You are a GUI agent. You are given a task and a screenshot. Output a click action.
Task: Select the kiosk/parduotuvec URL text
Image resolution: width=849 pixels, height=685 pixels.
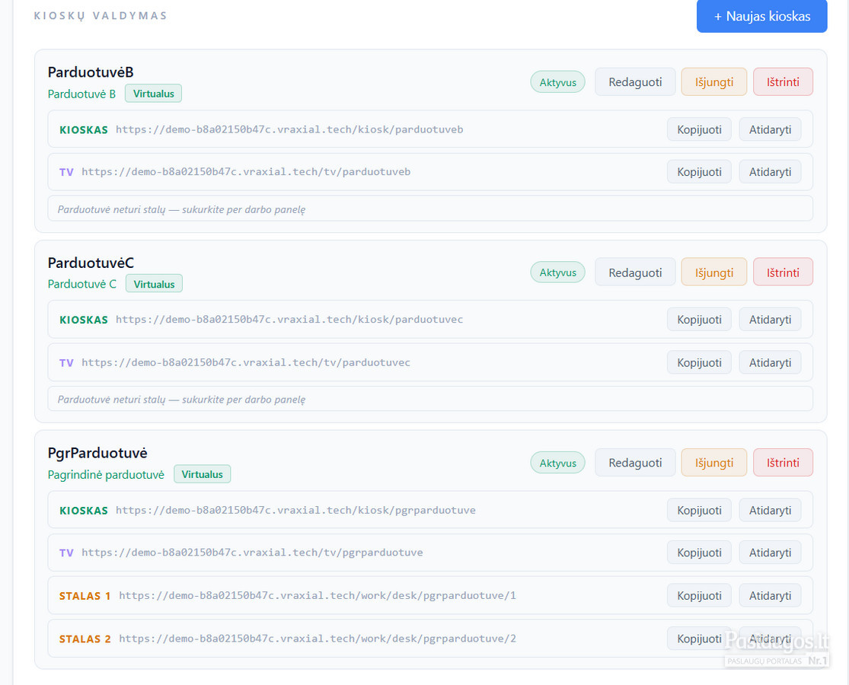(x=289, y=319)
